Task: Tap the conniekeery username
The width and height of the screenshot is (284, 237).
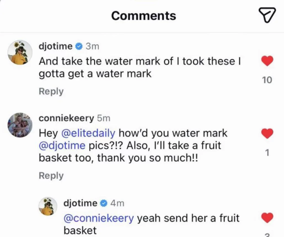Action: click(66, 118)
